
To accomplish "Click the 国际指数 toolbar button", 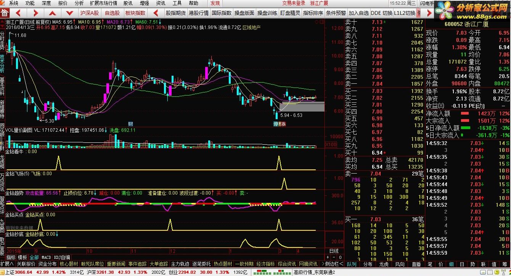I will pyautogui.click(x=222, y=13).
